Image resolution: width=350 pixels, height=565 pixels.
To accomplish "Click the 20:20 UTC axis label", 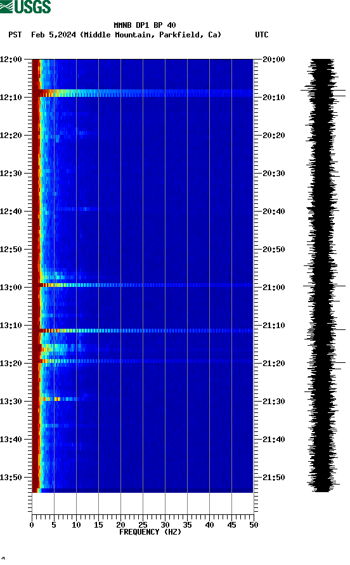I will 273,136.
